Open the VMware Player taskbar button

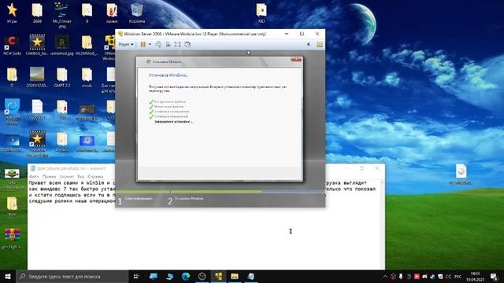[218, 276]
